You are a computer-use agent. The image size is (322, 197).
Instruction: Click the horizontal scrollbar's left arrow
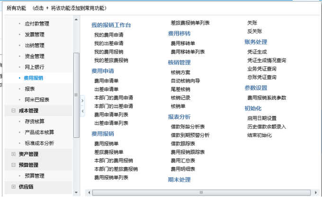[x=88, y=192]
